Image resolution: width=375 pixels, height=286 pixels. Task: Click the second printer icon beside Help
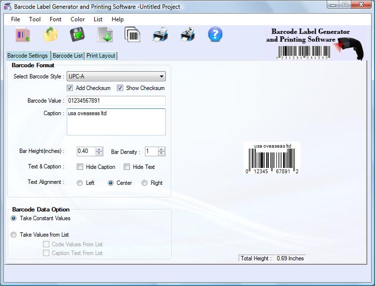pos(187,35)
